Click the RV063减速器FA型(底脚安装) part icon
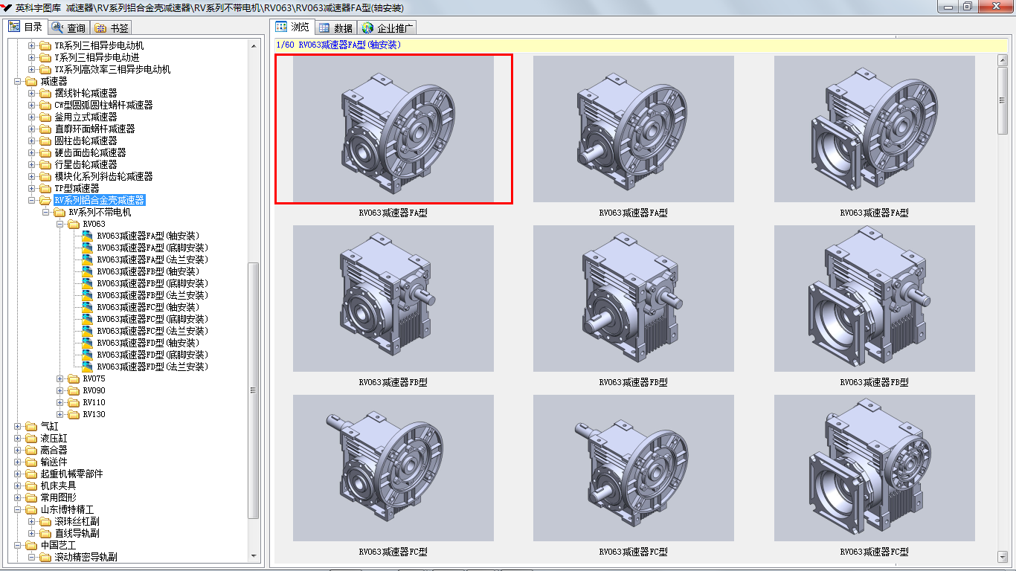 88,248
